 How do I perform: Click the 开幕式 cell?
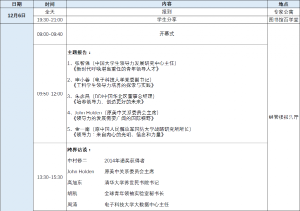pos(166,34)
